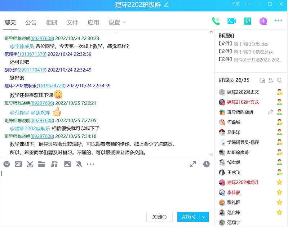This screenshot has height=227, width=288.
Task: Click the thumbs-up emoji in chat
Action: pos(57,112)
